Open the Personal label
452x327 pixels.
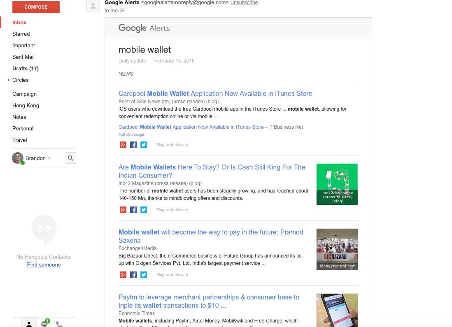coord(23,128)
